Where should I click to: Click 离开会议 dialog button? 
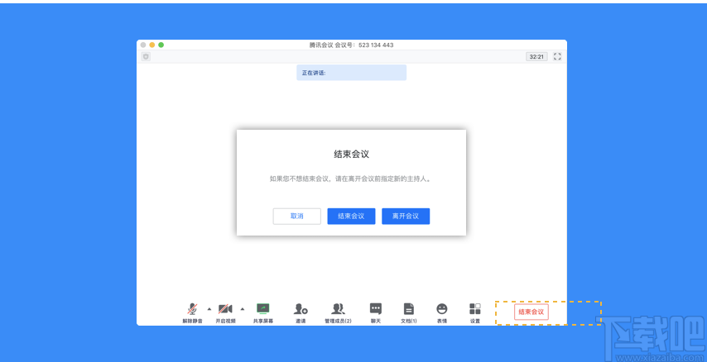click(x=406, y=216)
